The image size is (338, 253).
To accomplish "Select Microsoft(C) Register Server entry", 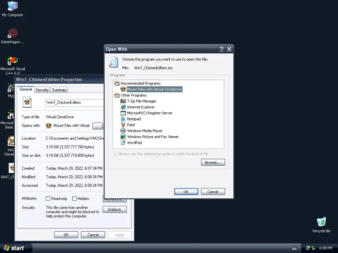I will coord(150,113).
